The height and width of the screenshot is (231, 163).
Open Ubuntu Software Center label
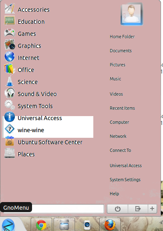point(50,142)
